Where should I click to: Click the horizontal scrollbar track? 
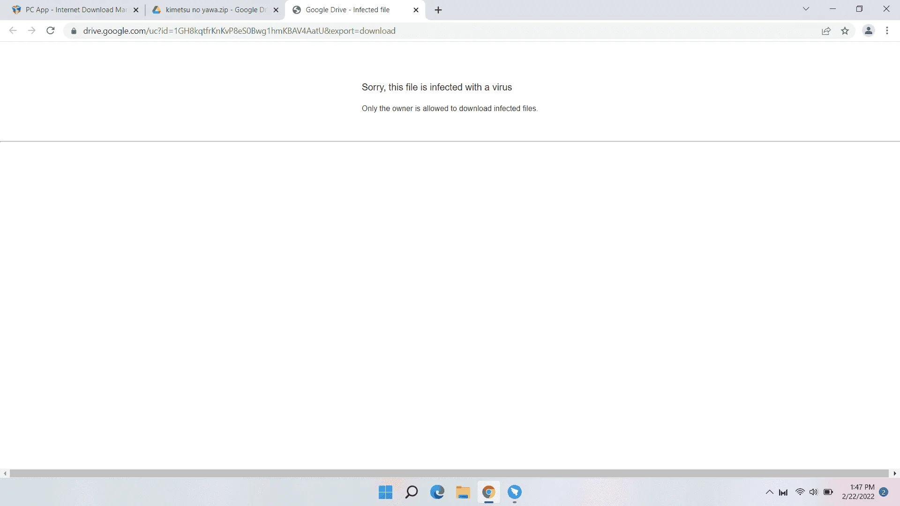click(x=449, y=474)
